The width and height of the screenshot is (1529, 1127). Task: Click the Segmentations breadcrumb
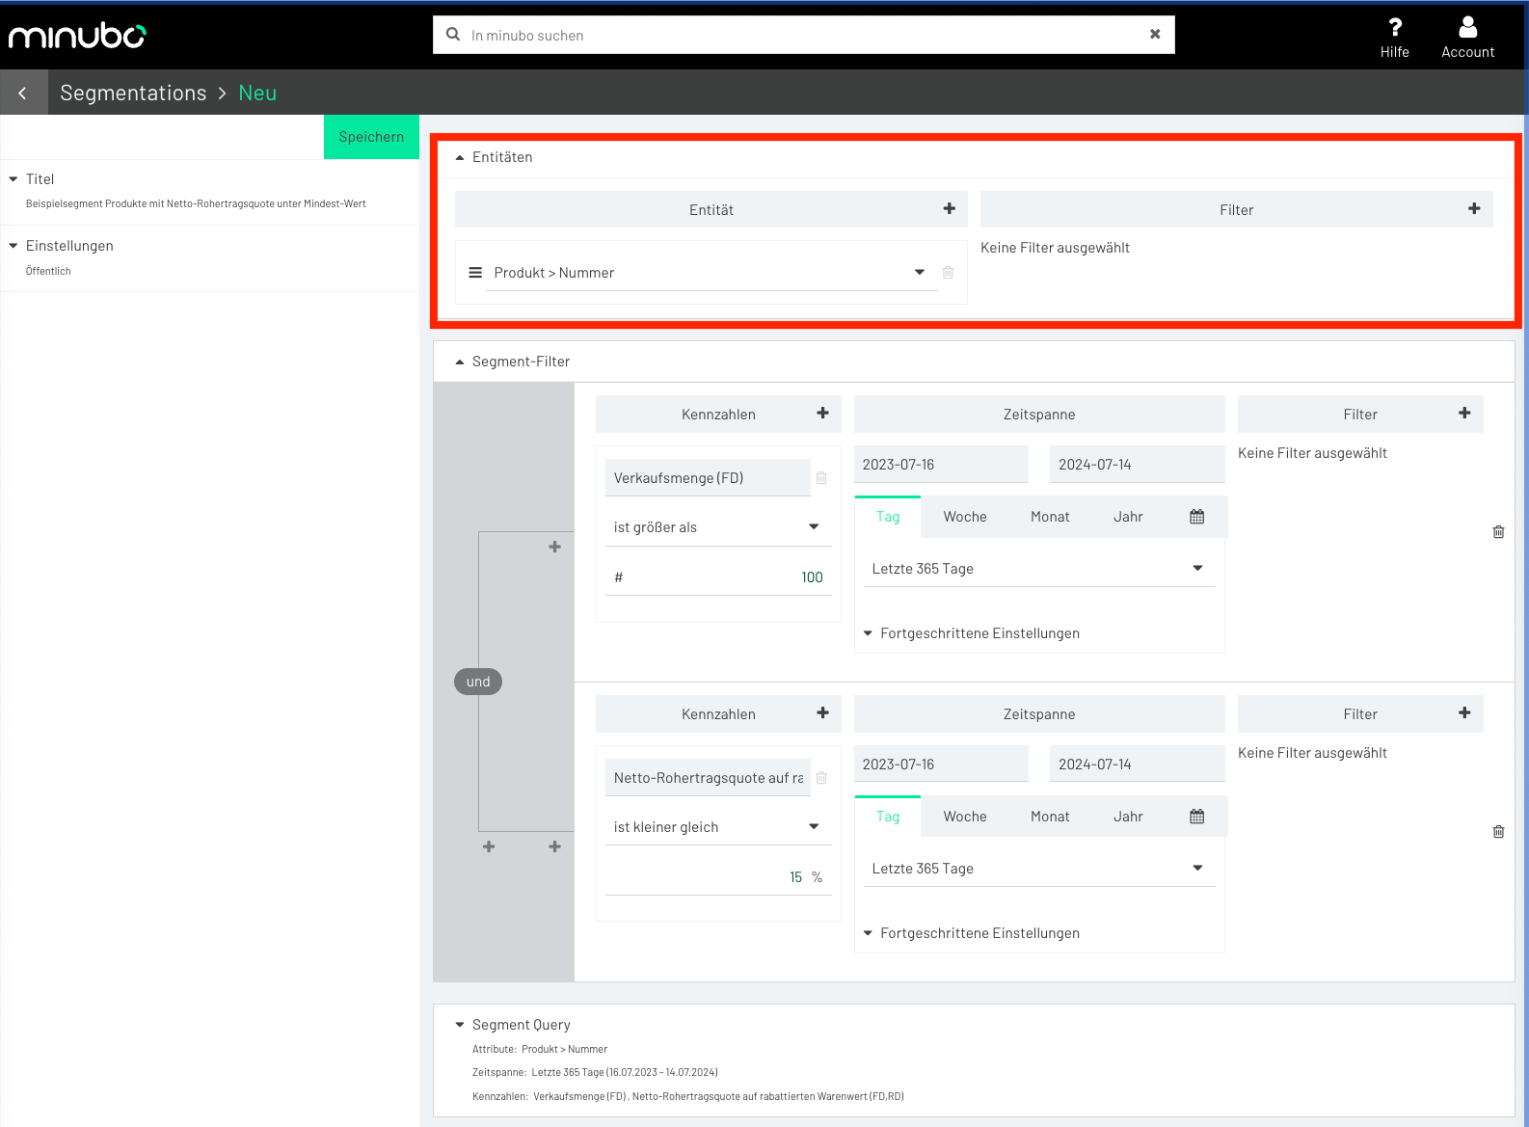(x=133, y=93)
